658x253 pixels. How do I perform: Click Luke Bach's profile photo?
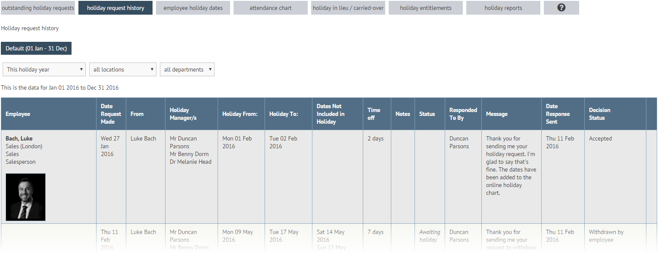tap(25, 197)
